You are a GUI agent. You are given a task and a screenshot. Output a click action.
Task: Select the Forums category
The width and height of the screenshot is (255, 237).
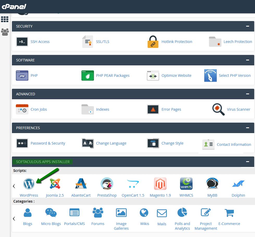coord(98,213)
